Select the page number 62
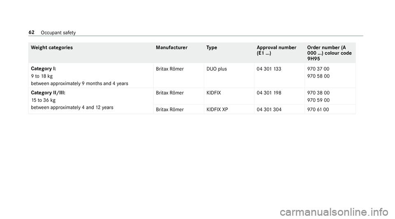This screenshot has height=219, width=395. click(x=32, y=32)
